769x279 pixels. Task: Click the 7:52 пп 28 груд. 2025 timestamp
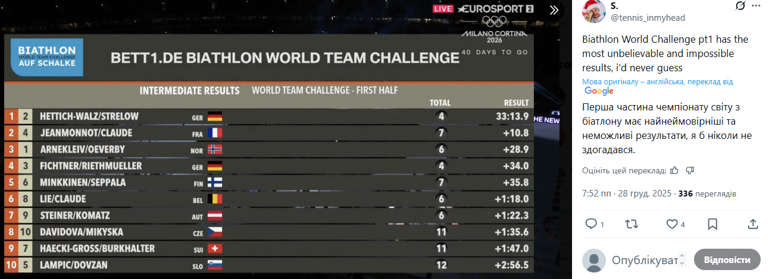pyautogui.click(x=626, y=194)
